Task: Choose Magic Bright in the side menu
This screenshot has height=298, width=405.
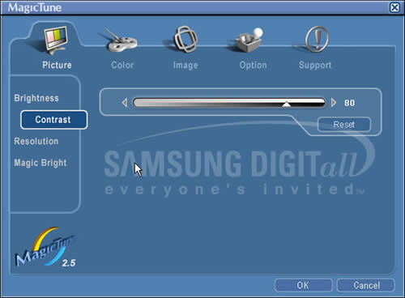Action: click(40, 163)
